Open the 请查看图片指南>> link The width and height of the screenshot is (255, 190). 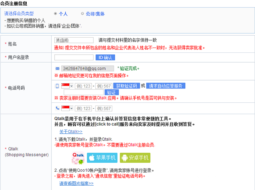[x=76, y=183]
